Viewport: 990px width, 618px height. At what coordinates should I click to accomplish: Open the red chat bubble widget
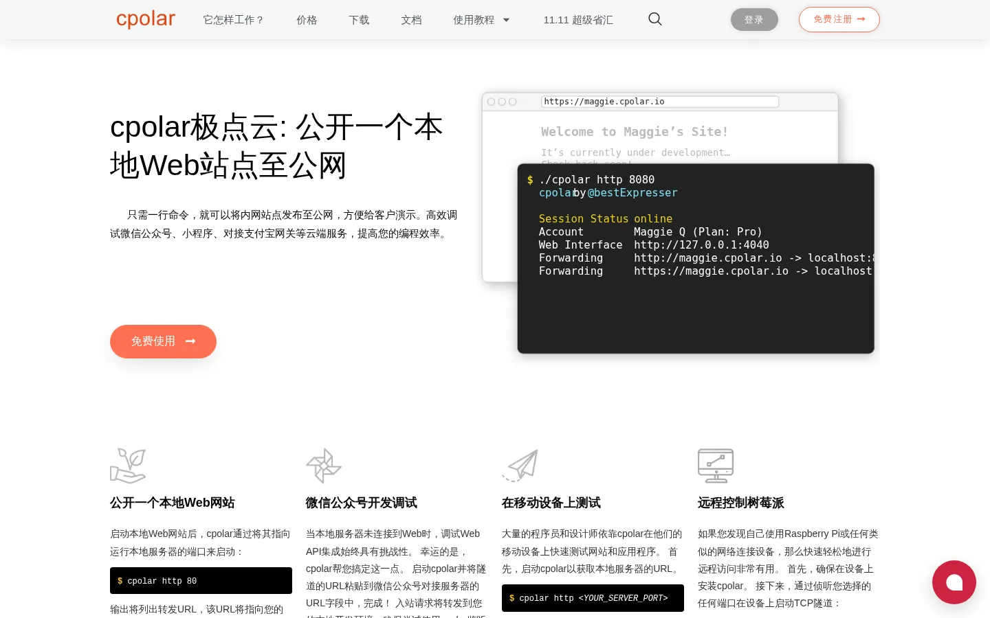click(x=954, y=582)
